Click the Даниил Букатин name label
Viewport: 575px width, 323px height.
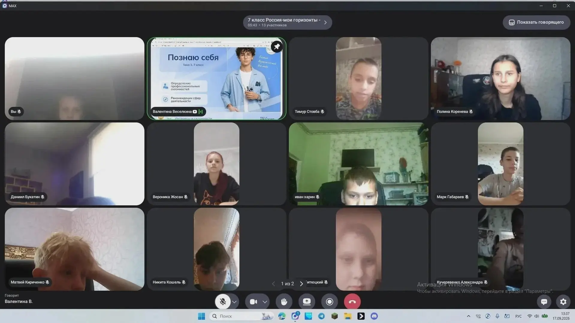28,197
